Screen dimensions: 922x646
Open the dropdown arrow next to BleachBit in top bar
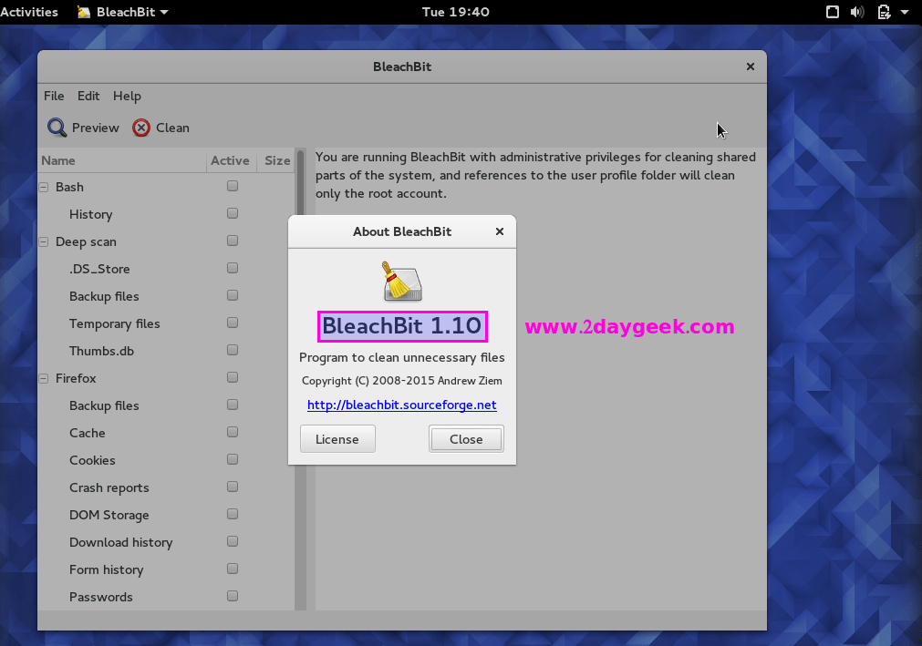point(162,12)
